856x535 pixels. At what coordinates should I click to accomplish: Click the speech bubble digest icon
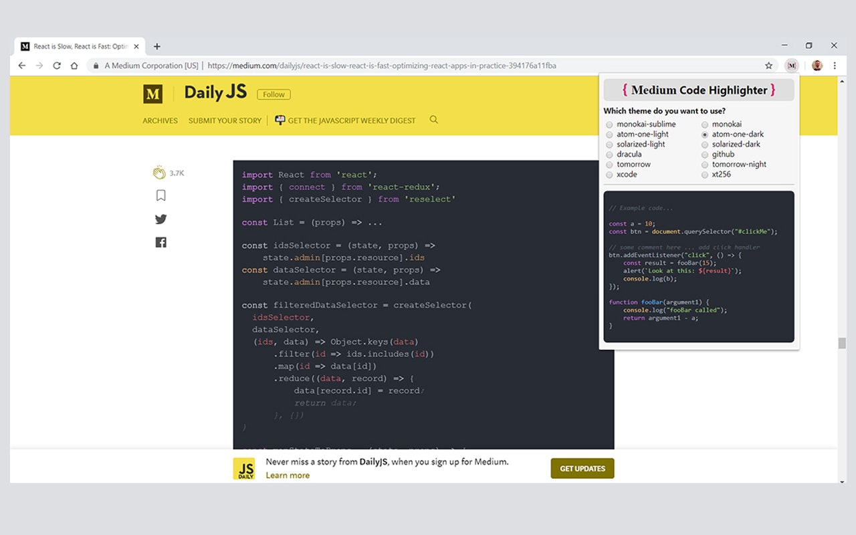tap(280, 120)
